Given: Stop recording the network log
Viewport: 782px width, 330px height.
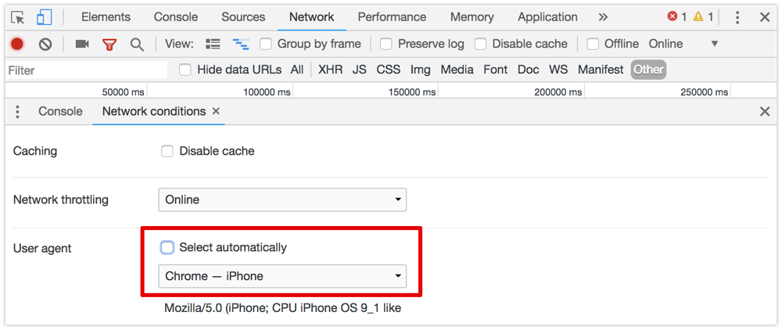Looking at the screenshot, I should tap(17, 44).
